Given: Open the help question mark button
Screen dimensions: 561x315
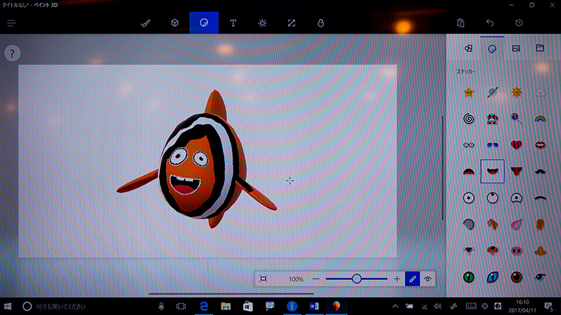Looking at the screenshot, I should [x=12, y=54].
